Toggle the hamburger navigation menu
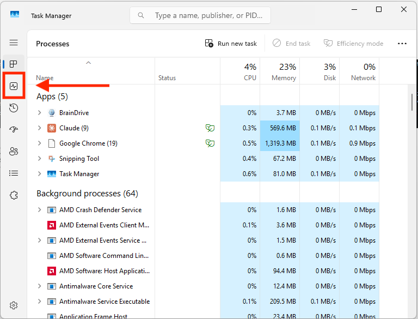The width and height of the screenshot is (418, 319). (14, 43)
